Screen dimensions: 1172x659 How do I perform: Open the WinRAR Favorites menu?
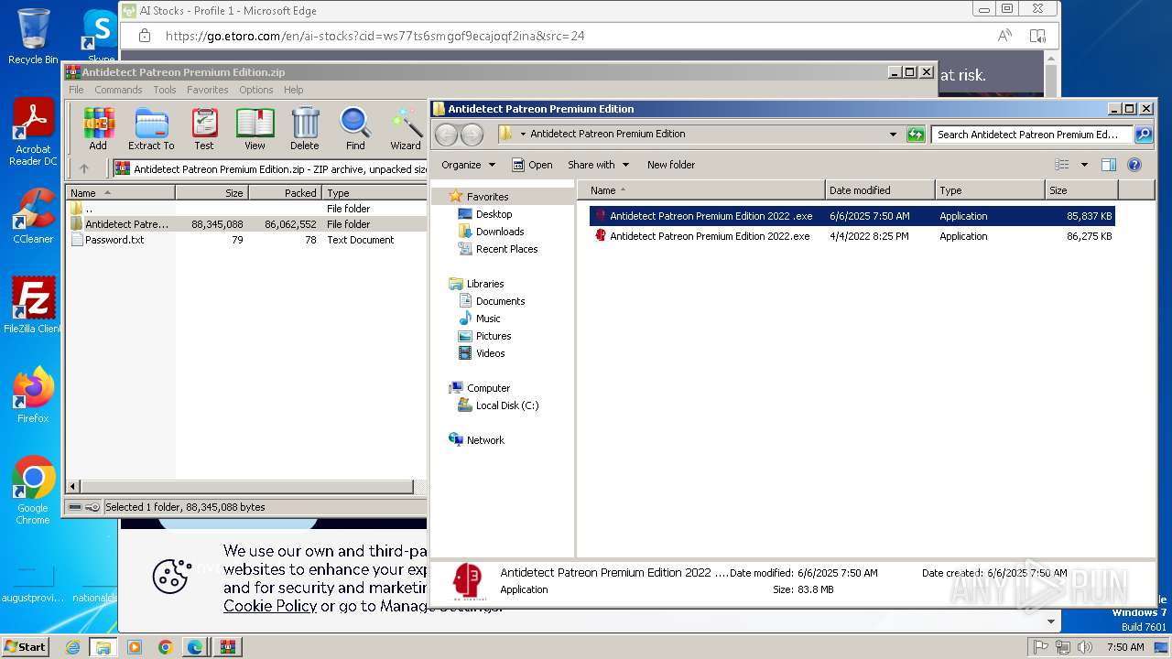click(x=208, y=90)
